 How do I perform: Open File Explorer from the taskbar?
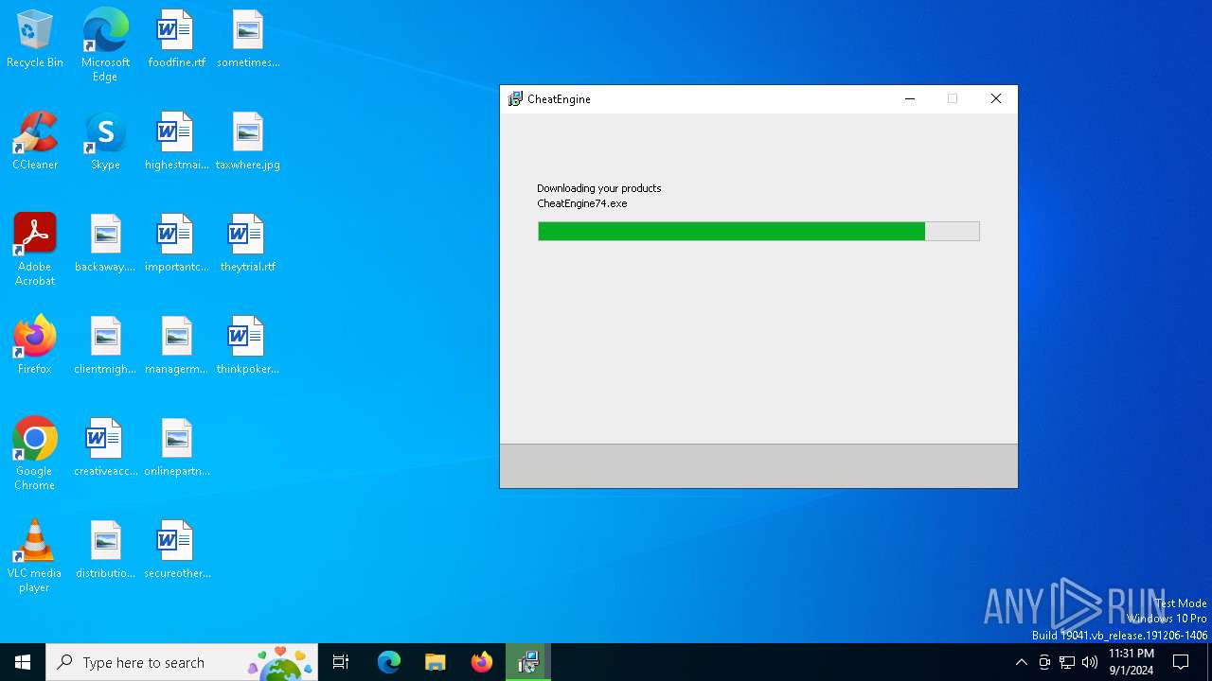(436, 662)
